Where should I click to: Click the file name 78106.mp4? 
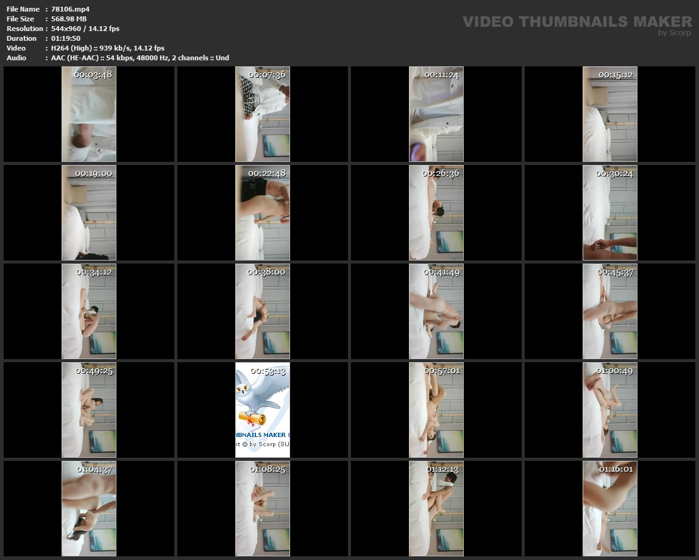coord(71,9)
